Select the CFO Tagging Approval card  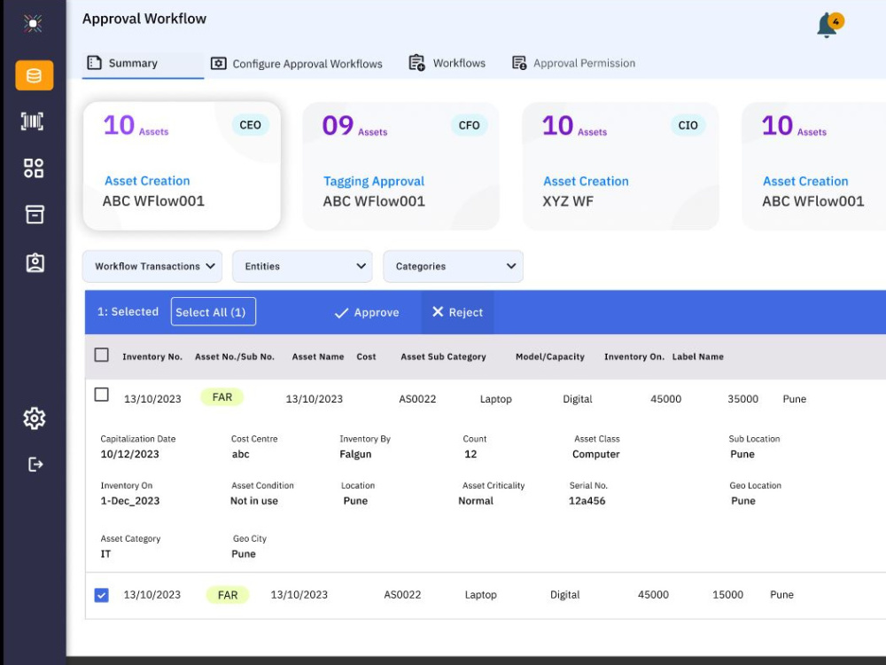click(401, 166)
